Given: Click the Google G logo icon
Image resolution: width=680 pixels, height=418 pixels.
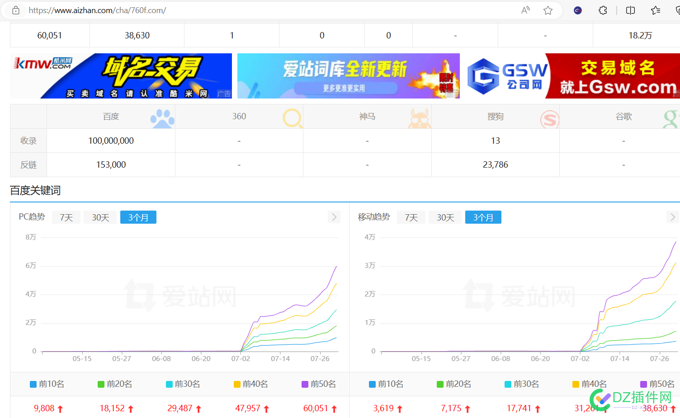Looking at the screenshot, I should coord(671,119).
